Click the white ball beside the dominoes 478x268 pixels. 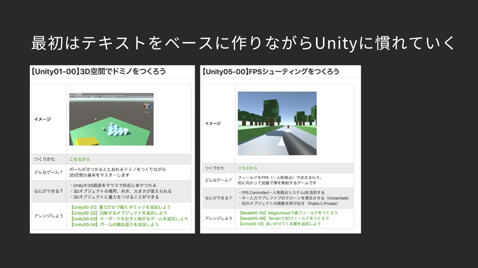104,129
